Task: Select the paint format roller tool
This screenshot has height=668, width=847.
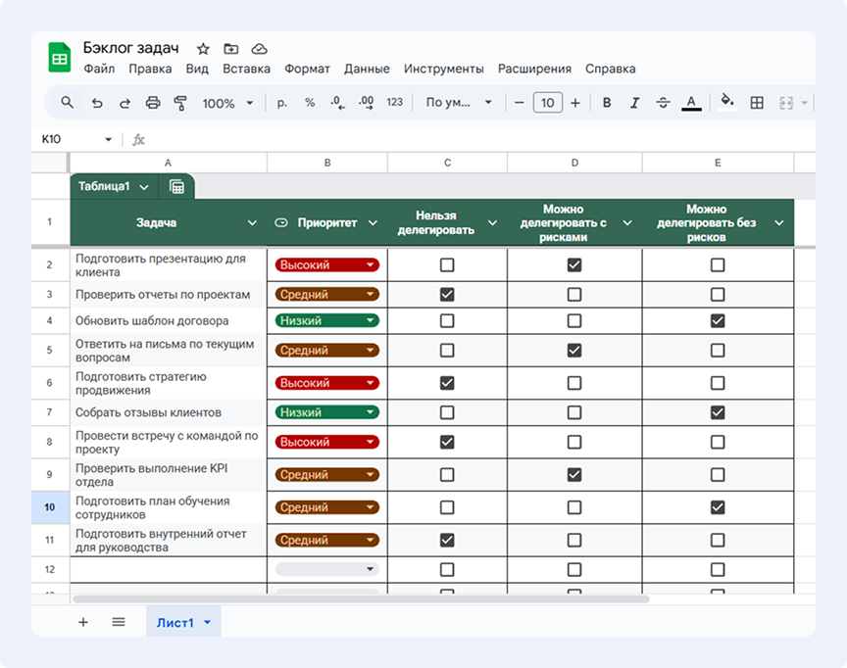Action: (179, 103)
